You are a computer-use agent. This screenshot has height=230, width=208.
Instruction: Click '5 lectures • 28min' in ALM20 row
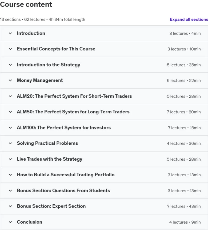pos(184,96)
